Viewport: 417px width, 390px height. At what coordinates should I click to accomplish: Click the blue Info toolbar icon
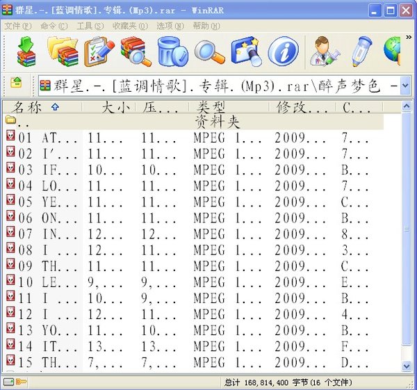[284, 51]
